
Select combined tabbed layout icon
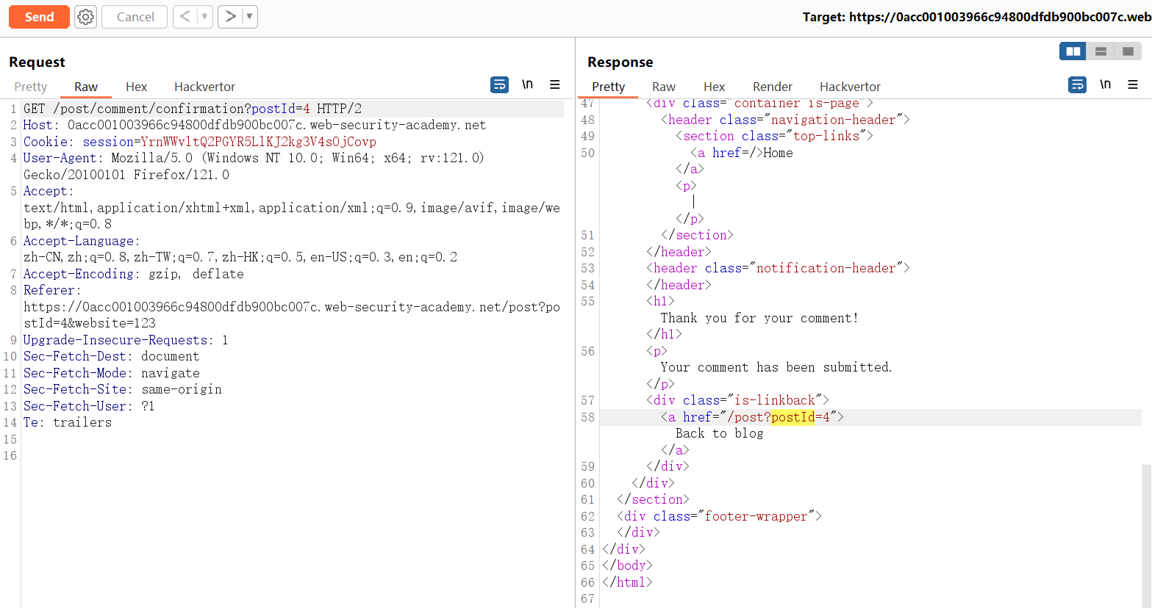pos(1128,51)
